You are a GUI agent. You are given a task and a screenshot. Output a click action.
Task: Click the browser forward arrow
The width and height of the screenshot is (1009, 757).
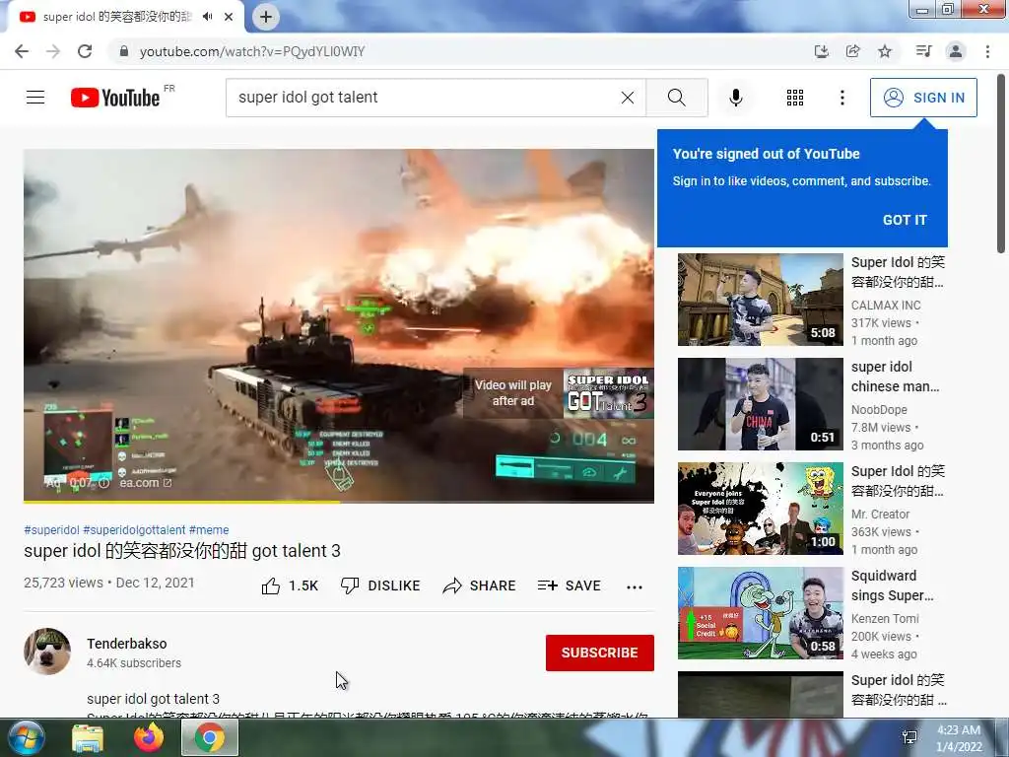click(53, 51)
